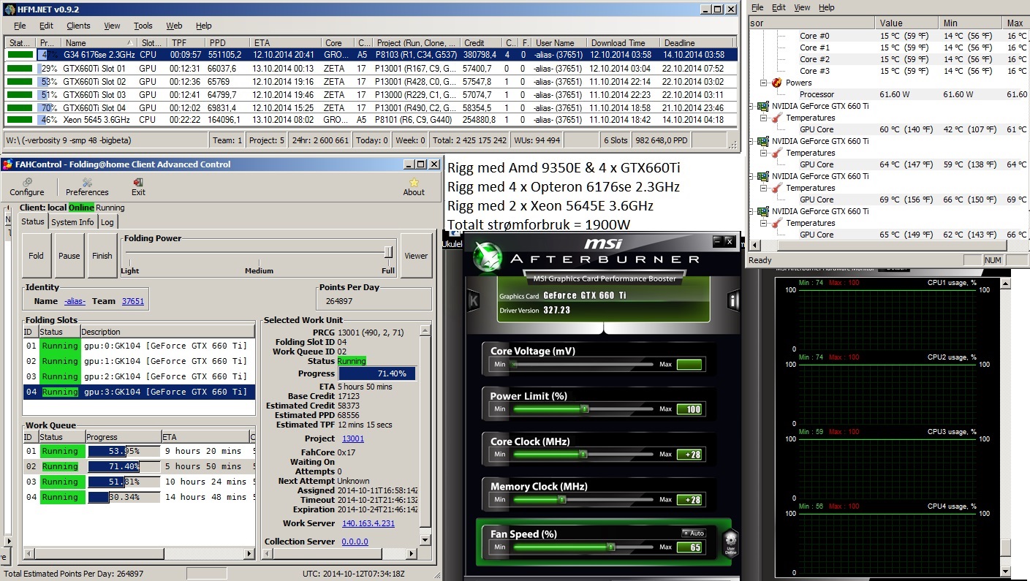Switch to the Log tab in FAHControl
The image size is (1030, 581).
(107, 221)
